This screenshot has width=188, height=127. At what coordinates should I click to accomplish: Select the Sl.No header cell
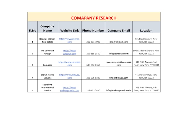click(33, 27)
